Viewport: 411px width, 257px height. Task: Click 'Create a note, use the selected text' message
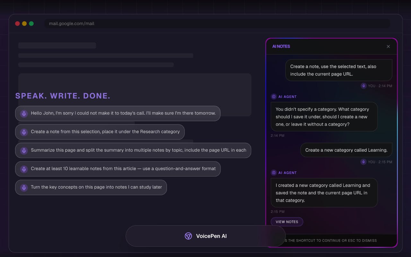(x=339, y=70)
